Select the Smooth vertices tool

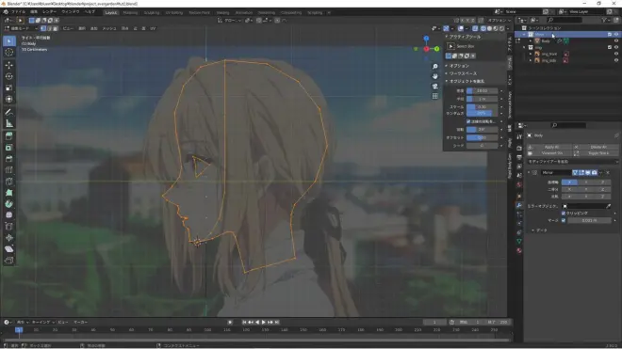(9, 215)
